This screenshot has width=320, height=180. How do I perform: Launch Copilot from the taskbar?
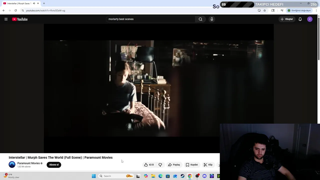coord(146,176)
